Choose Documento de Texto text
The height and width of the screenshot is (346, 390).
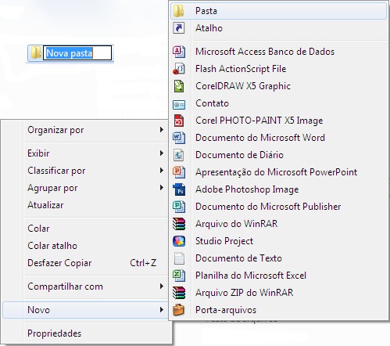point(238,258)
